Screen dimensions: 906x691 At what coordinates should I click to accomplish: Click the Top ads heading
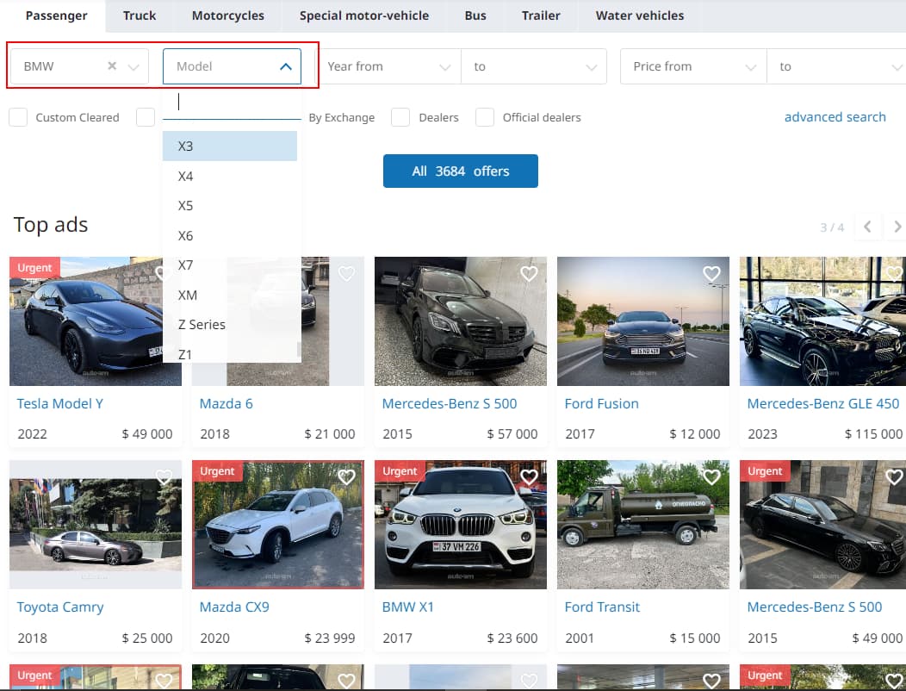(x=51, y=224)
